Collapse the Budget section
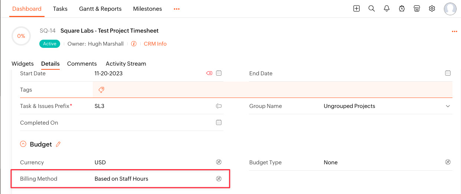This screenshot has height=194, width=461. tap(23, 144)
